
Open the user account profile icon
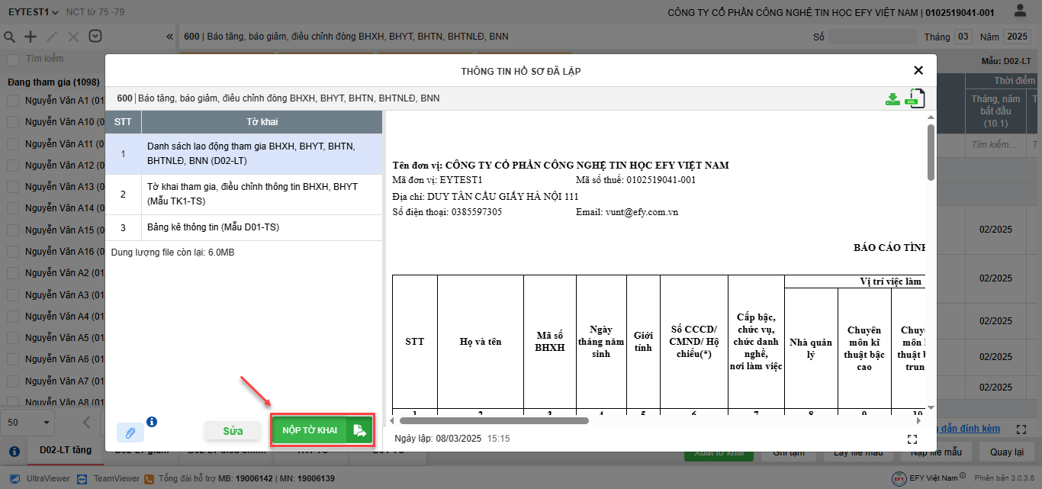point(1020,11)
